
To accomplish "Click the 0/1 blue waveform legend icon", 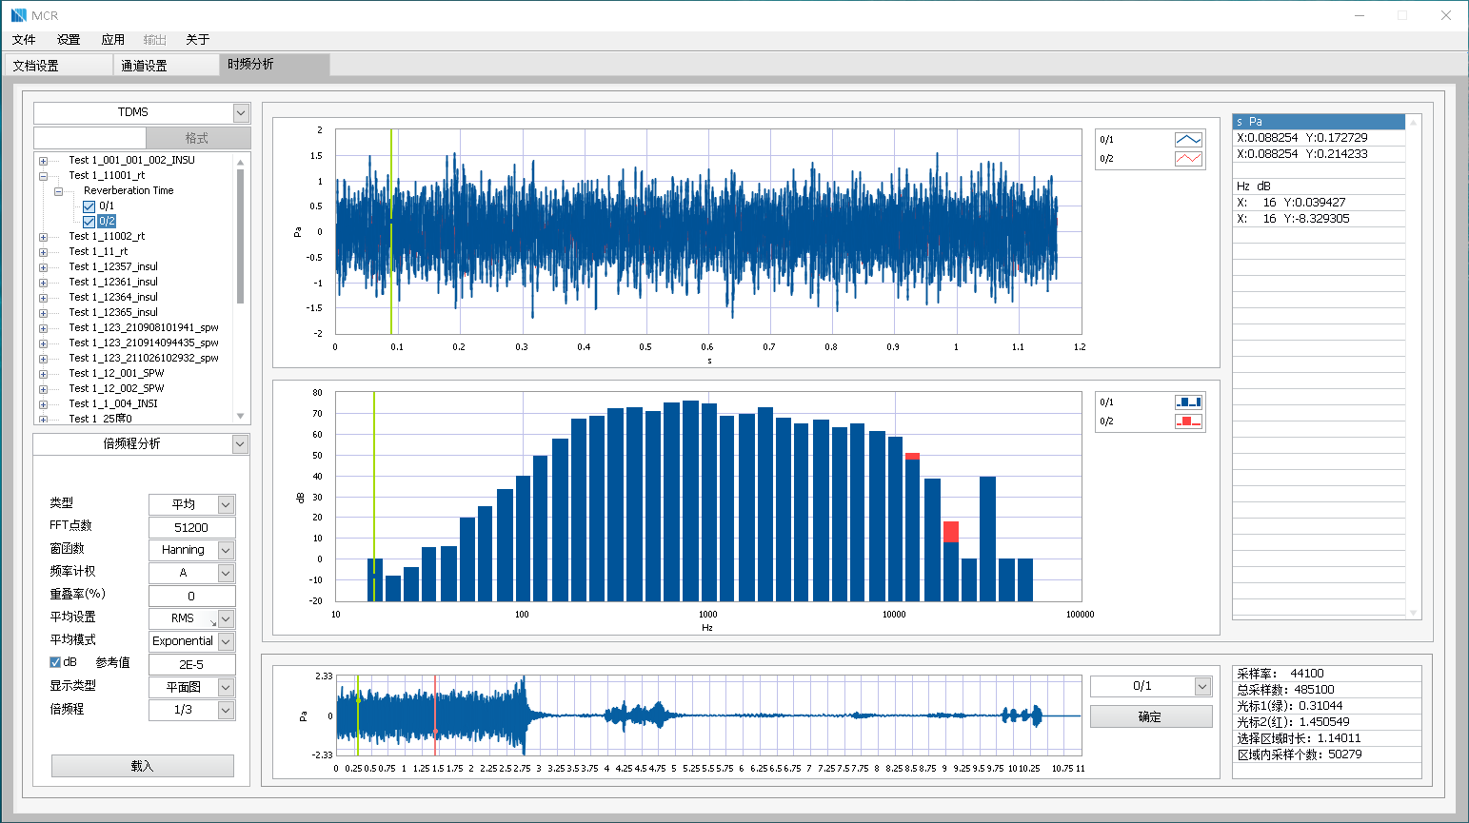I will click(x=1187, y=140).
